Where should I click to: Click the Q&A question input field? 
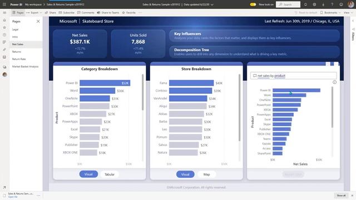293,76
